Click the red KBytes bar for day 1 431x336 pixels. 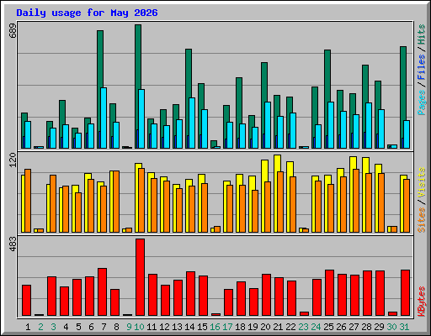click(27, 300)
